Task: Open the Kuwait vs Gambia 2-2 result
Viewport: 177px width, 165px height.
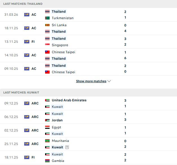Action: pyautogui.click(x=88, y=158)
